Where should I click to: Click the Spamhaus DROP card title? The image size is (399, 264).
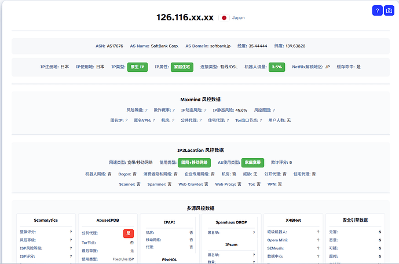[x=231, y=222]
